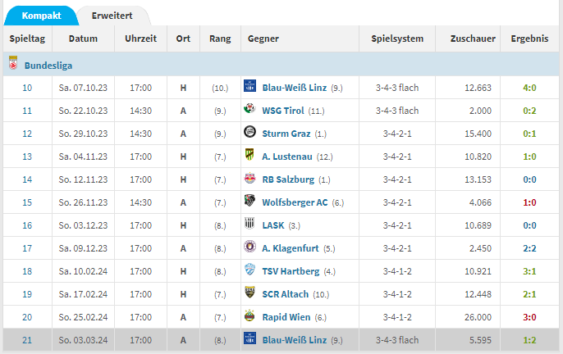The height and width of the screenshot is (354, 563).
Task: Click the Bundesliga league logo icon
Action: pos(13,63)
